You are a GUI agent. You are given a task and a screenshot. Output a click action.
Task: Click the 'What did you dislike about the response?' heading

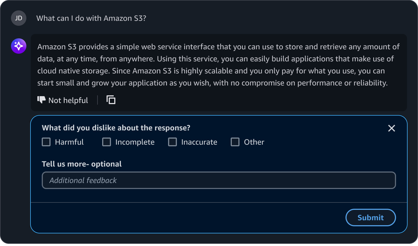pos(116,128)
